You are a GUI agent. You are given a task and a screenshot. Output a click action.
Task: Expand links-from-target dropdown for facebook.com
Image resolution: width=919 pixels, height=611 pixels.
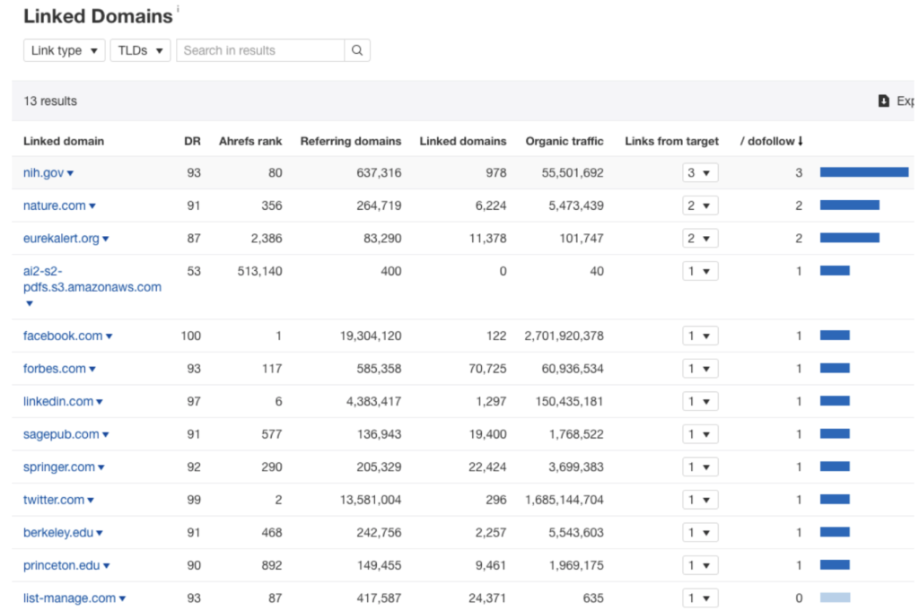click(x=700, y=336)
